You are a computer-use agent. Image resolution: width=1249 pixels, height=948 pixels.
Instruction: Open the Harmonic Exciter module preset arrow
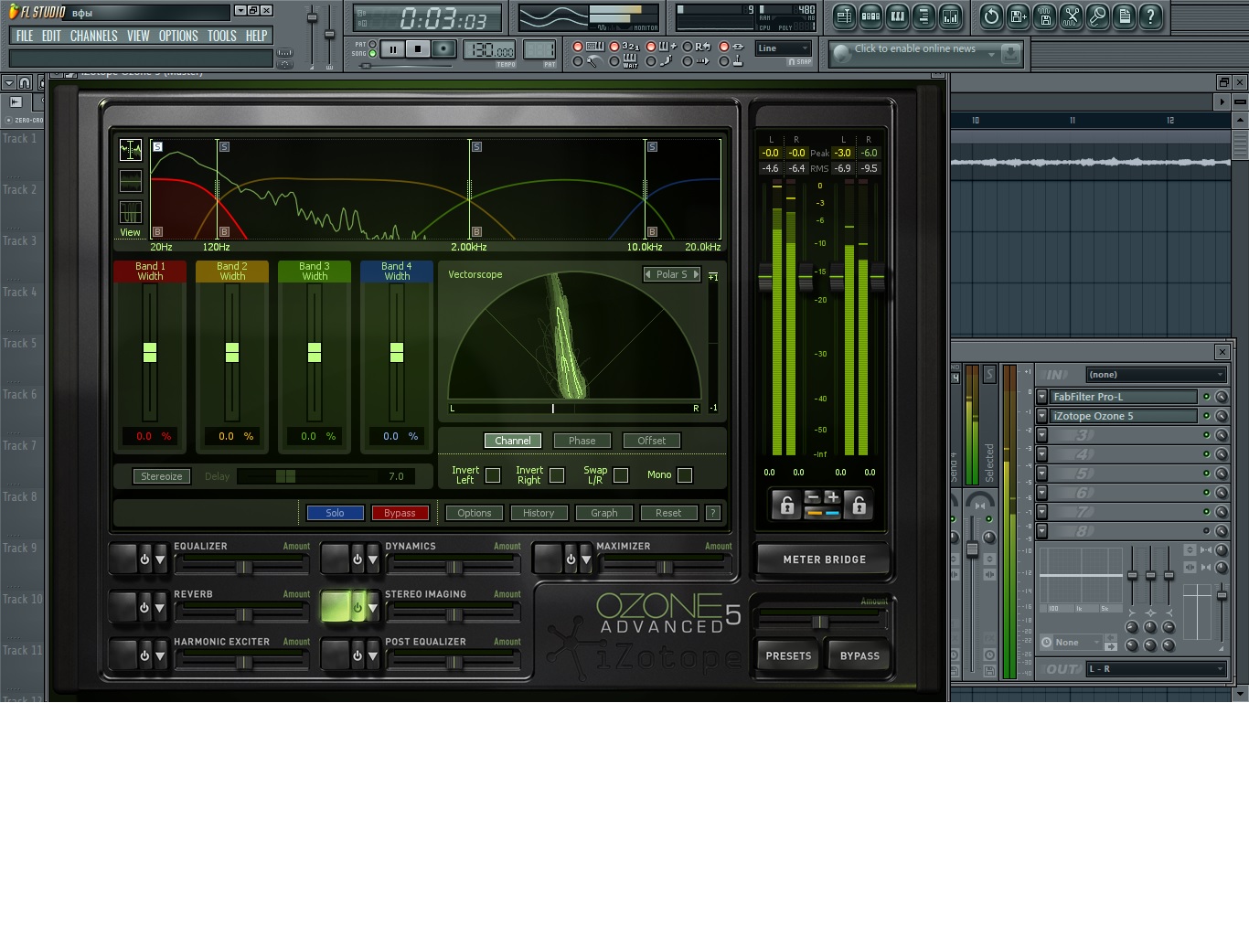click(160, 655)
